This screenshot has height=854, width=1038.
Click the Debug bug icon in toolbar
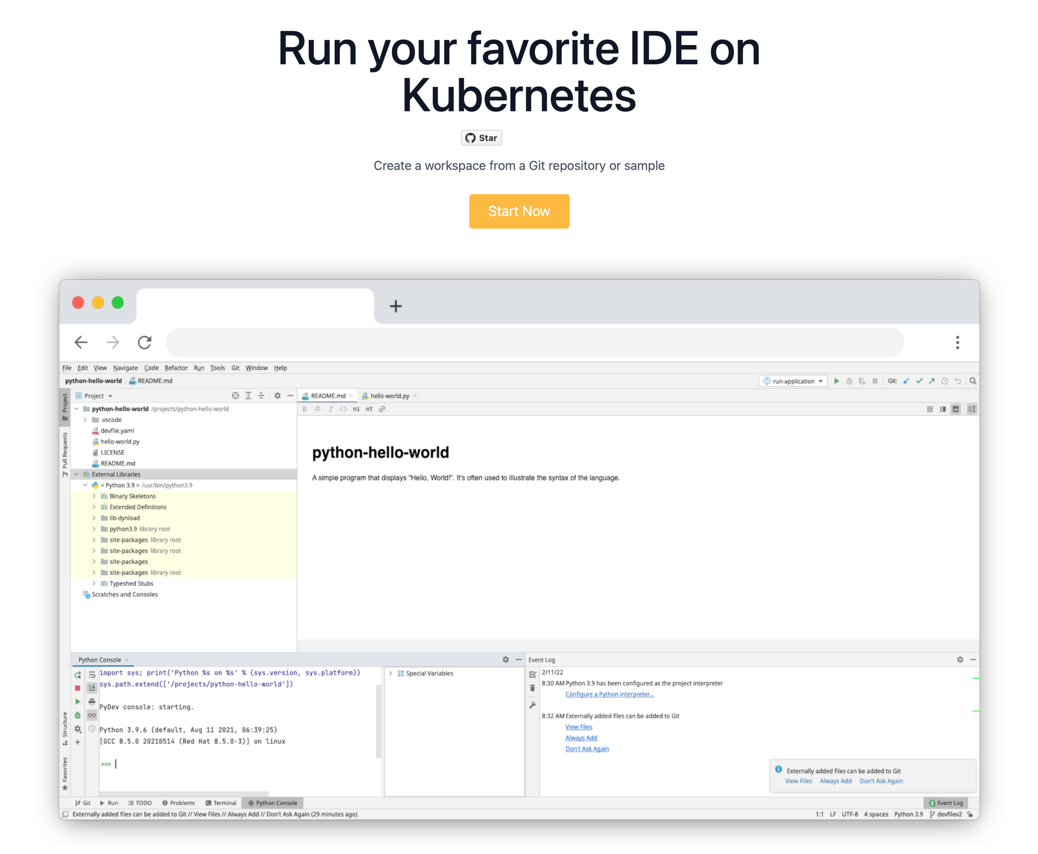849,381
